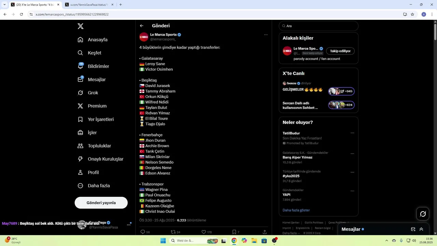
Task: Expand the Mesajlar drawer with the chevrons
Action: pos(421,229)
